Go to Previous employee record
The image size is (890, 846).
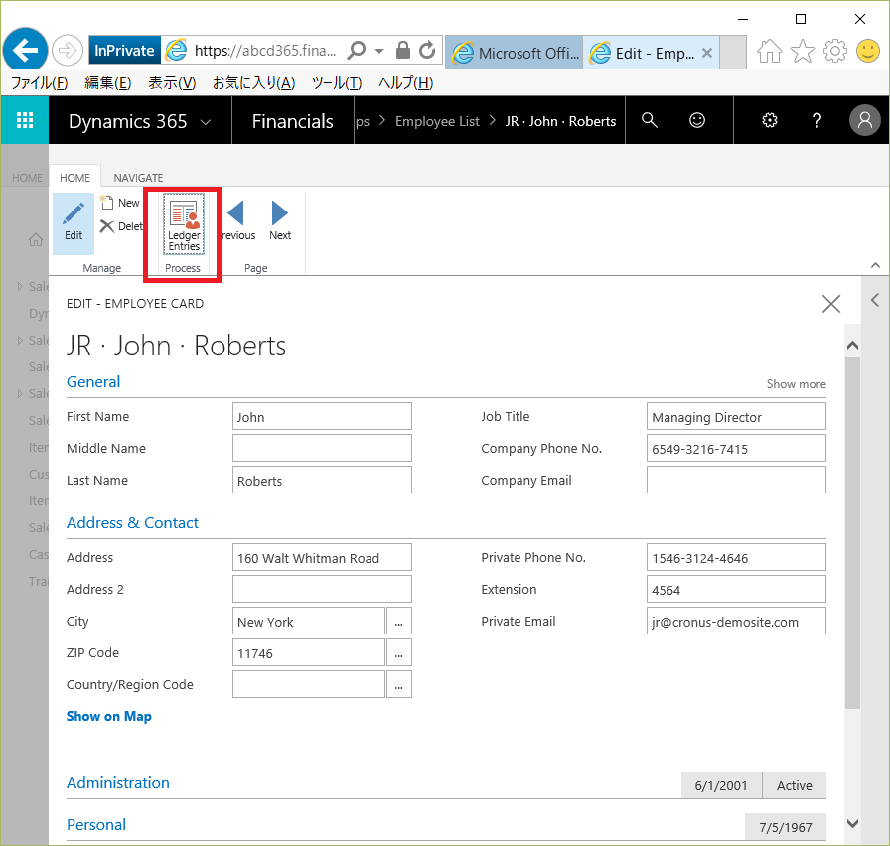tap(237, 221)
